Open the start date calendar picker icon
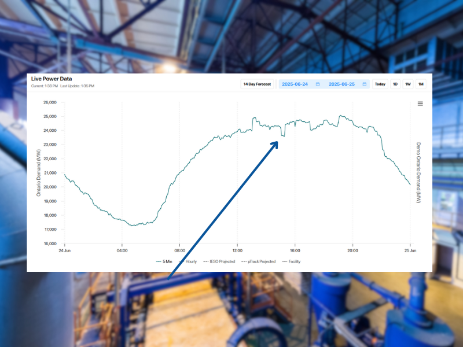 (x=317, y=84)
